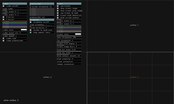
Task: Set the green slider in Kinect panel
Action: click(69, 28)
